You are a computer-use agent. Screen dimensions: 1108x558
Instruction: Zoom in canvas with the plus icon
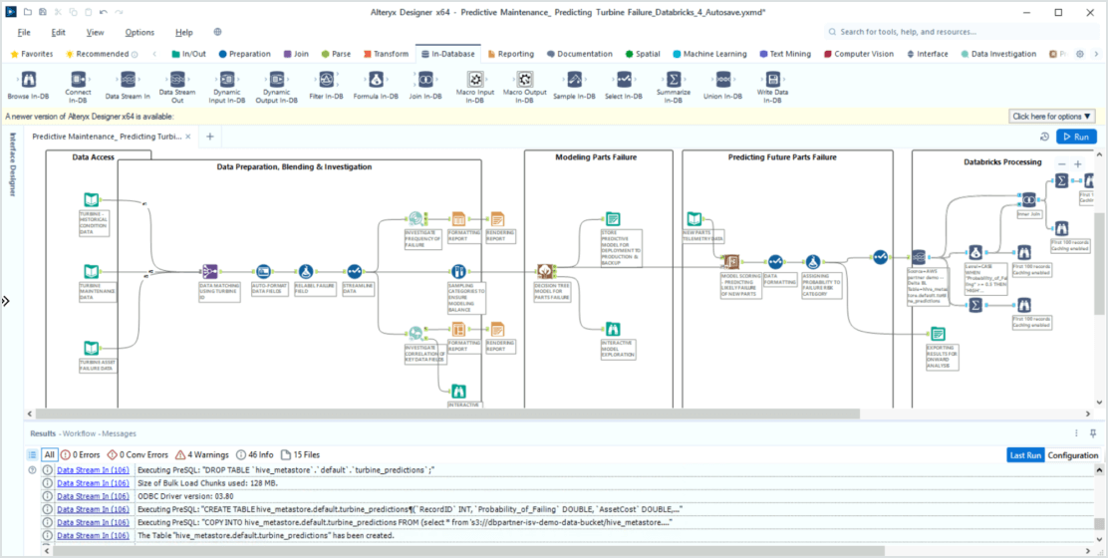pos(1077,164)
